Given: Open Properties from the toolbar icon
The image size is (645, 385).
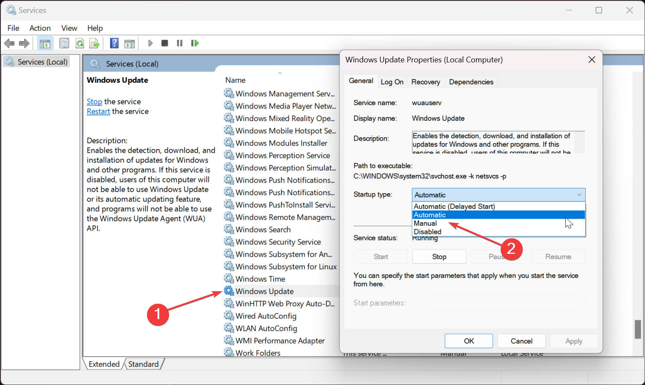Looking at the screenshot, I should point(64,43).
